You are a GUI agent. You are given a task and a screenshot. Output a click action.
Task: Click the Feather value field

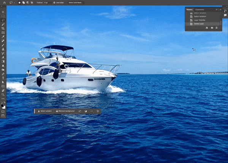coord(48,3)
